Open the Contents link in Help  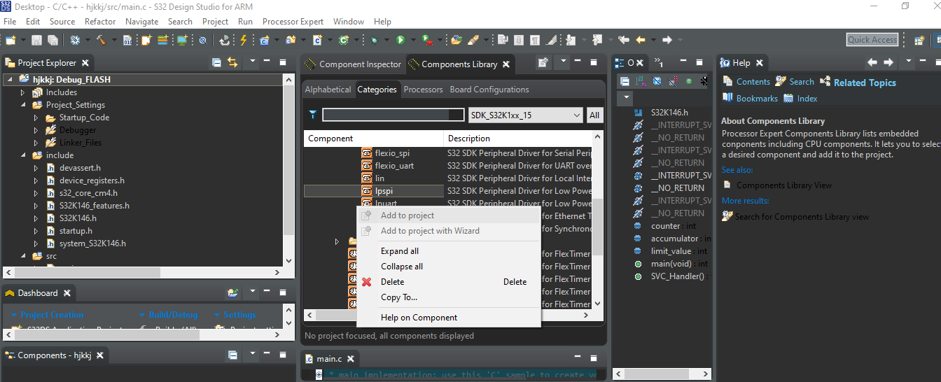753,82
